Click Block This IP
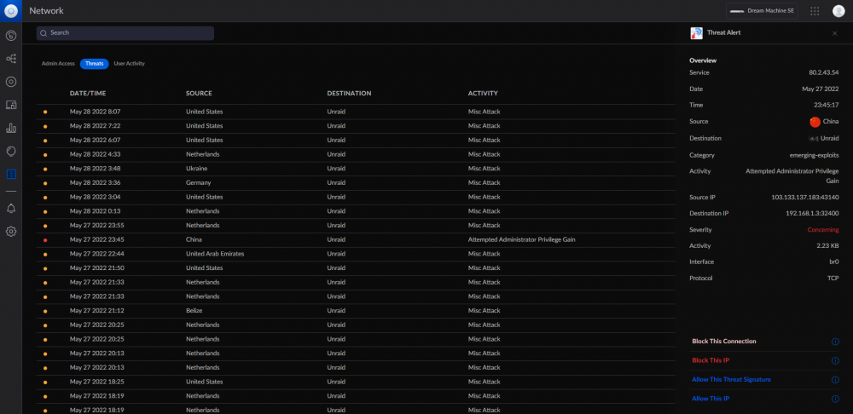The image size is (853, 414). tap(710, 360)
